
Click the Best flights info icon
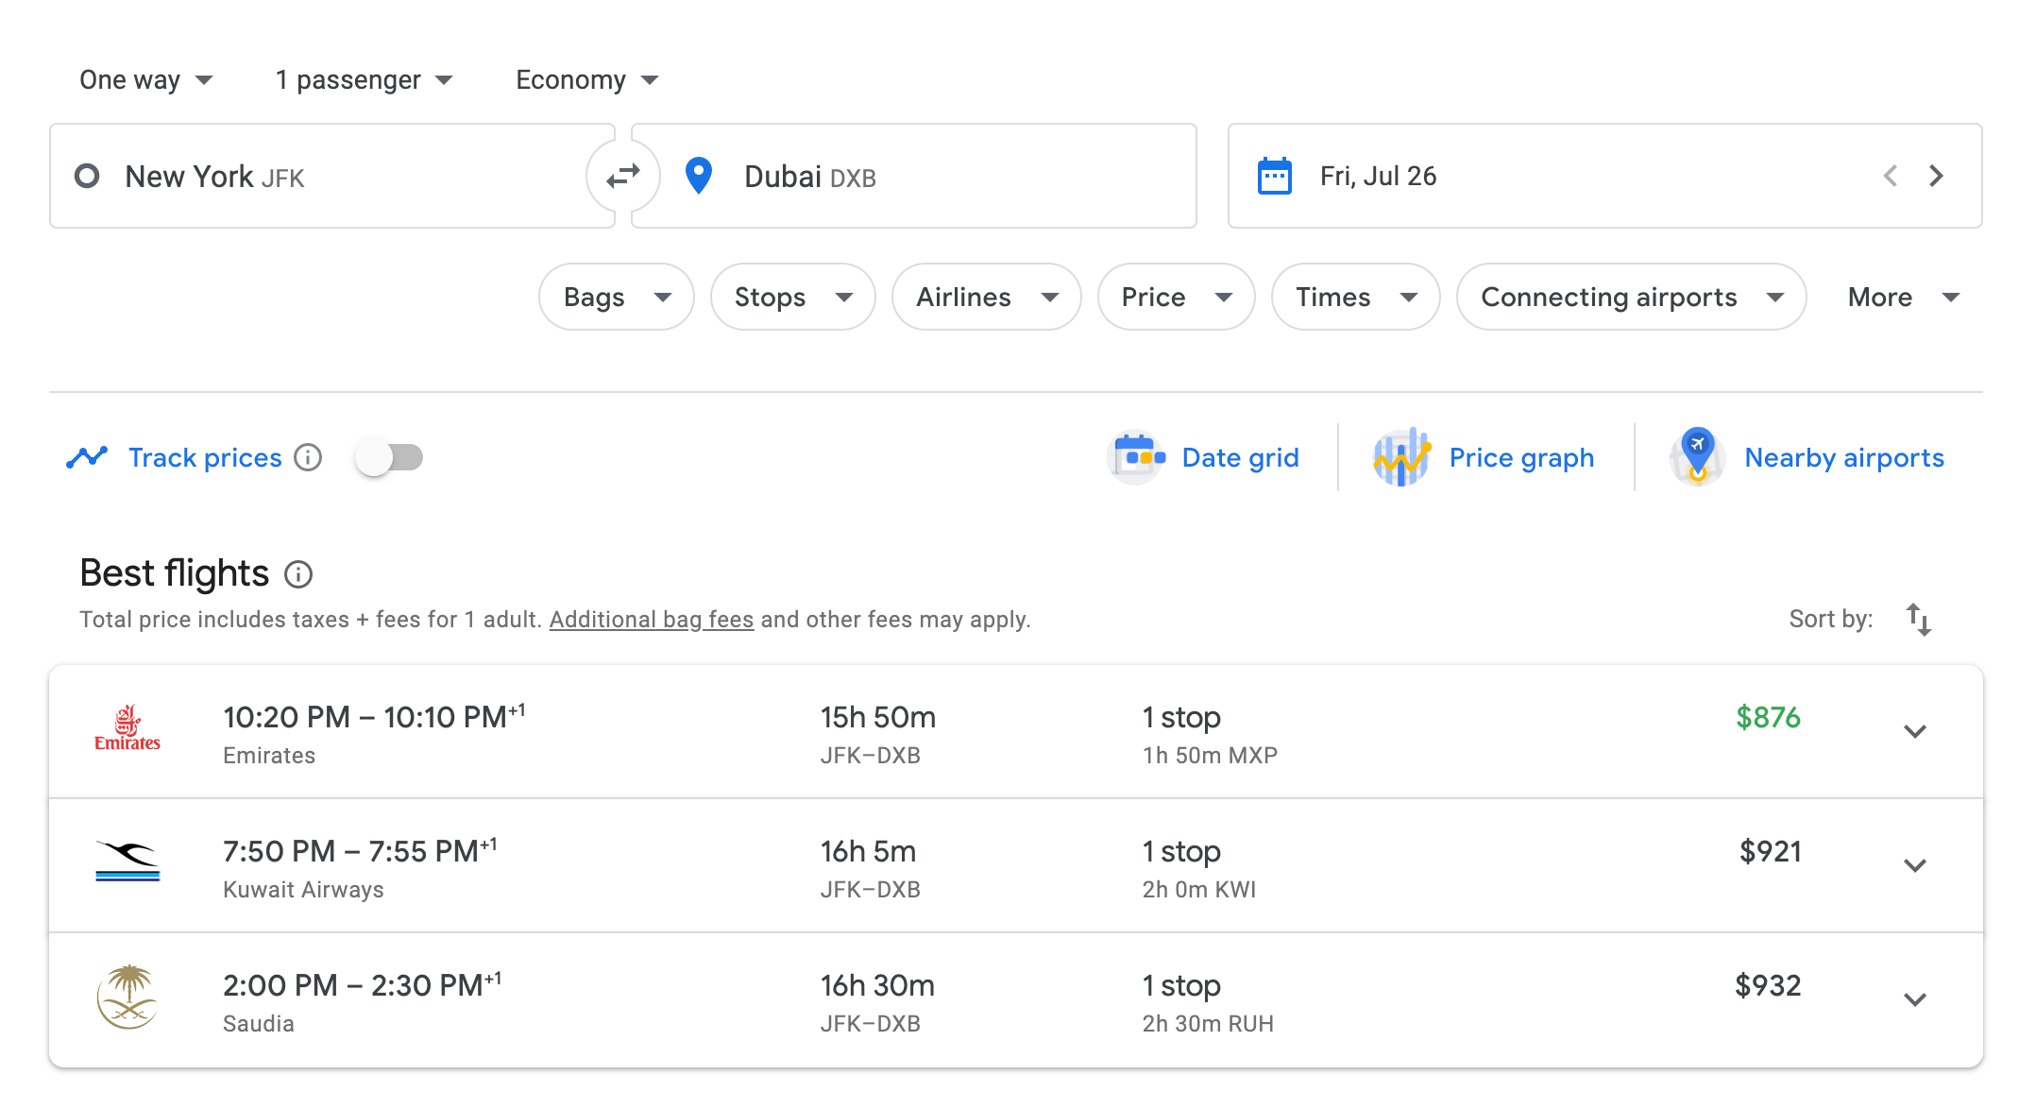(298, 574)
